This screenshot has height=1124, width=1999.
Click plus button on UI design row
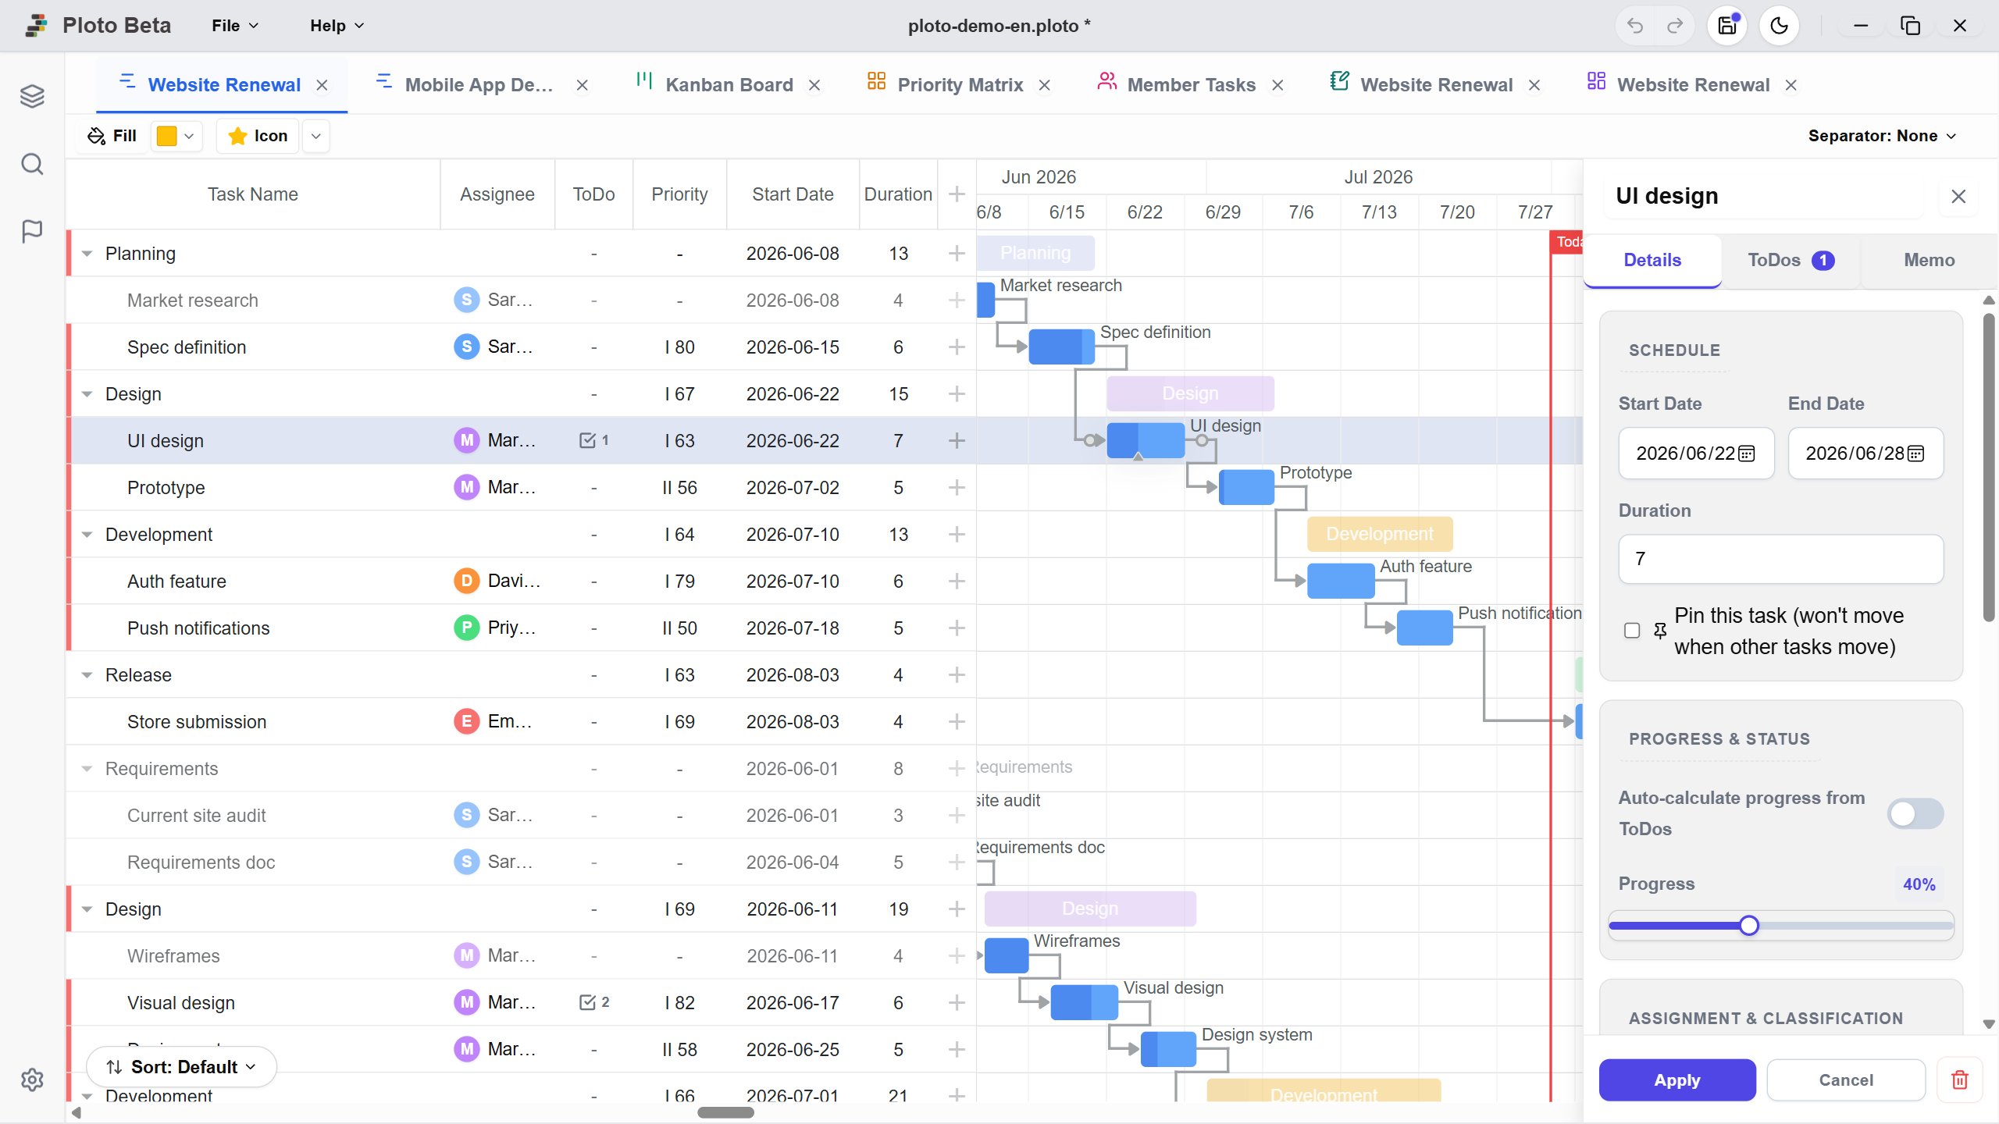pyautogui.click(x=957, y=440)
